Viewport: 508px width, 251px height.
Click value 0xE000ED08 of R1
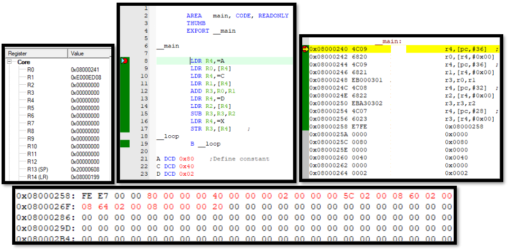pos(85,77)
